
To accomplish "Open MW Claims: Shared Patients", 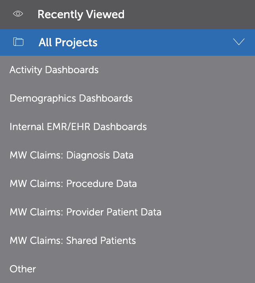I will click(x=73, y=241).
